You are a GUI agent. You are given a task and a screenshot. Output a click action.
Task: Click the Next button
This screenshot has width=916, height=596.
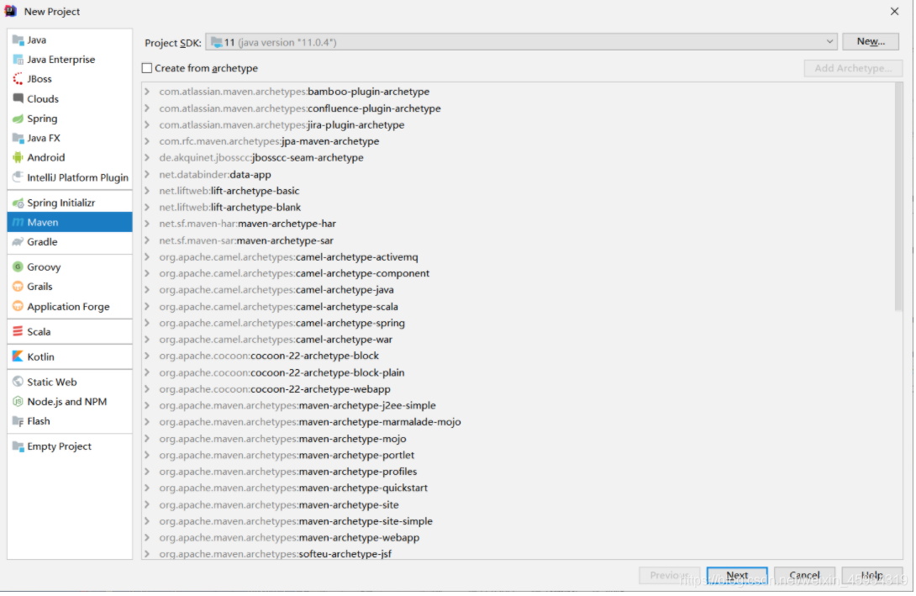(737, 576)
